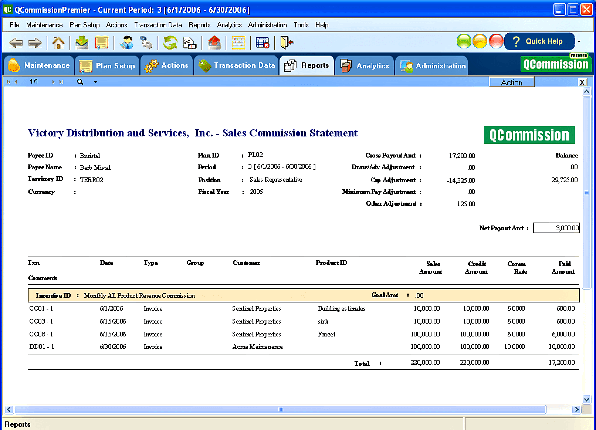The image size is (596, 430).
Task: Switch to the Maintenance tab
Action: 39,66
